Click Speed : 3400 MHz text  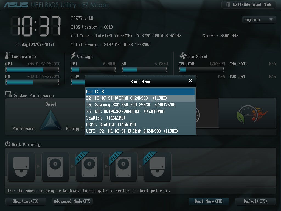click(x=220, y=36)
